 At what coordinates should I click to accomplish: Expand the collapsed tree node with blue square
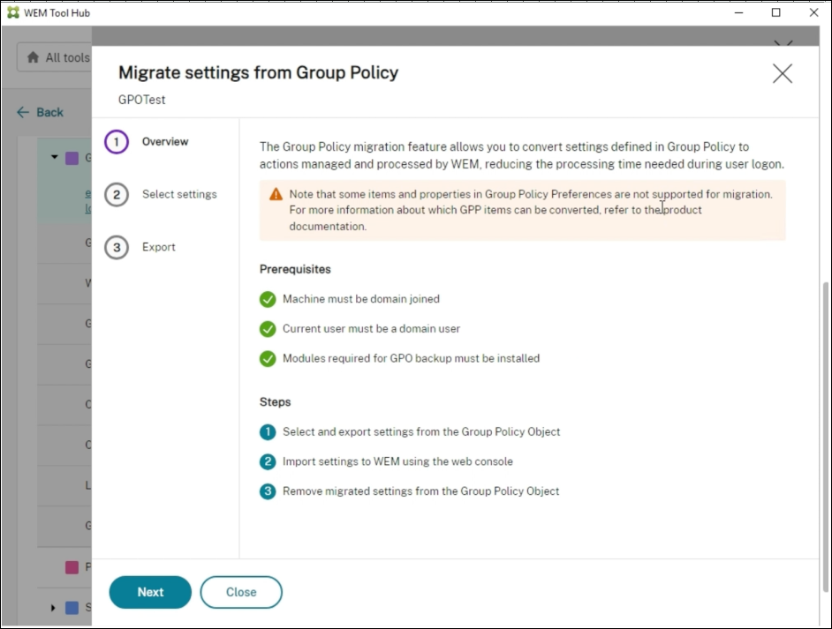coord(53,608)
